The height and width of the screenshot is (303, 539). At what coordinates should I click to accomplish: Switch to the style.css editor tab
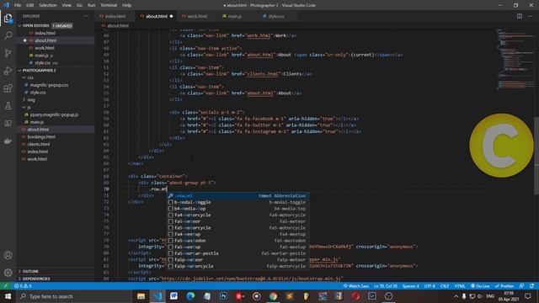point(276,16)
